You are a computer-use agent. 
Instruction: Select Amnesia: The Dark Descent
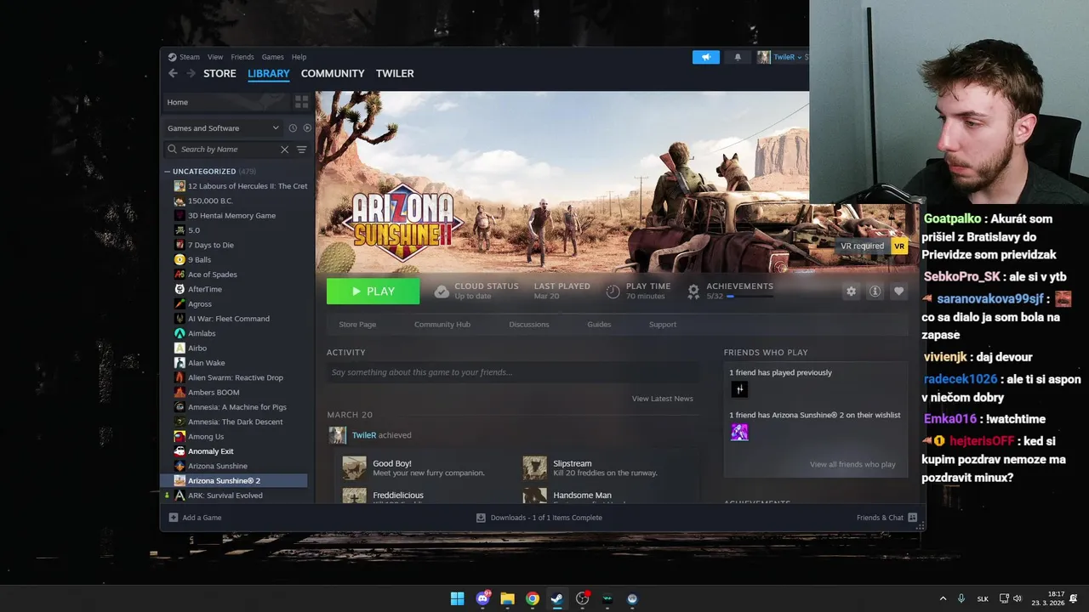234,422
